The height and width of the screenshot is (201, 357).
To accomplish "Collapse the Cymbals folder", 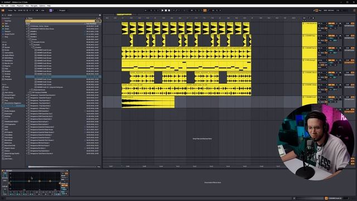I will [x=30, y=45].
